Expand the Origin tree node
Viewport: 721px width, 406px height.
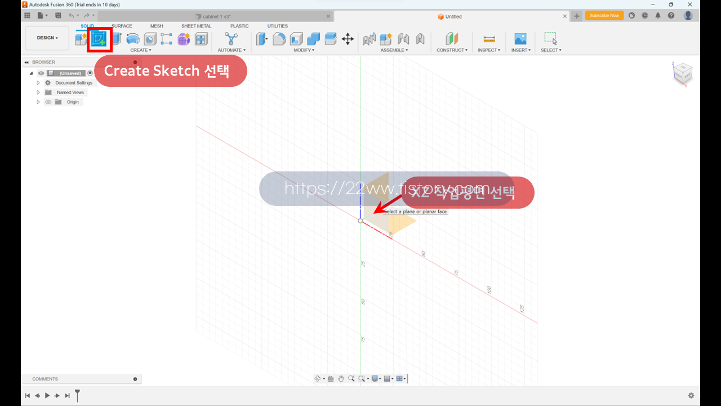point(38,102)
